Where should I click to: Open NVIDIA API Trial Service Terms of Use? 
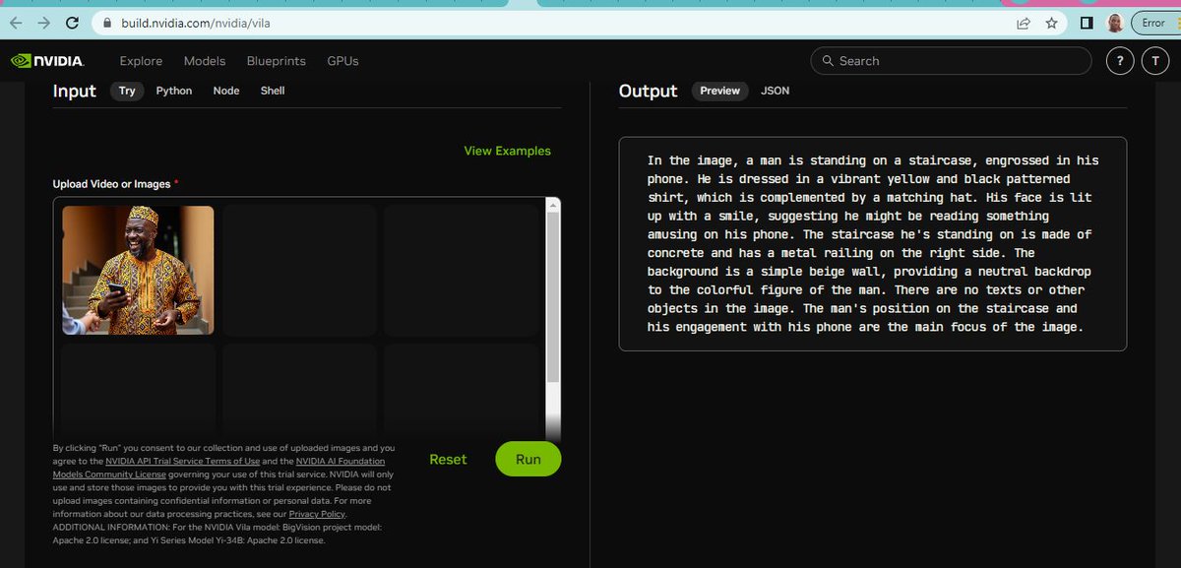[183, 461]
